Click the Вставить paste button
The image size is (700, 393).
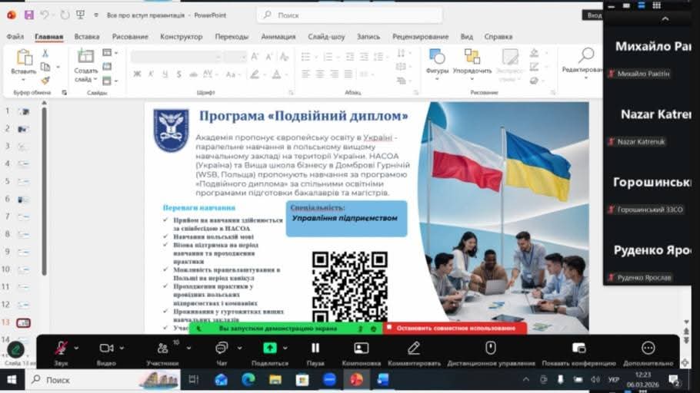pyautogui.click(x=24, y=61)
